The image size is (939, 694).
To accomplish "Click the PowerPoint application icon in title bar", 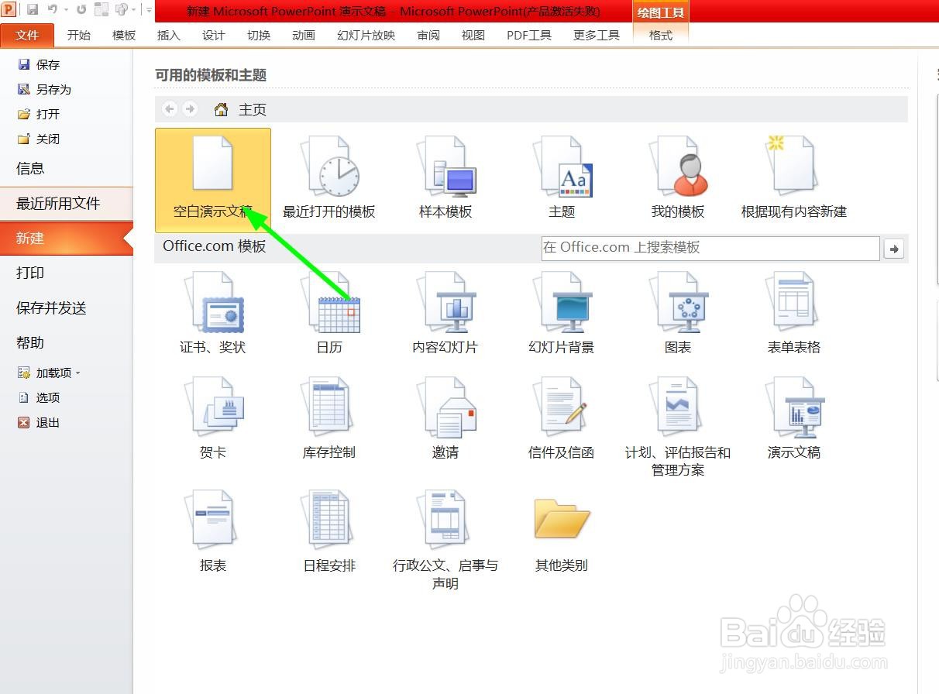I will click(9, 9).
